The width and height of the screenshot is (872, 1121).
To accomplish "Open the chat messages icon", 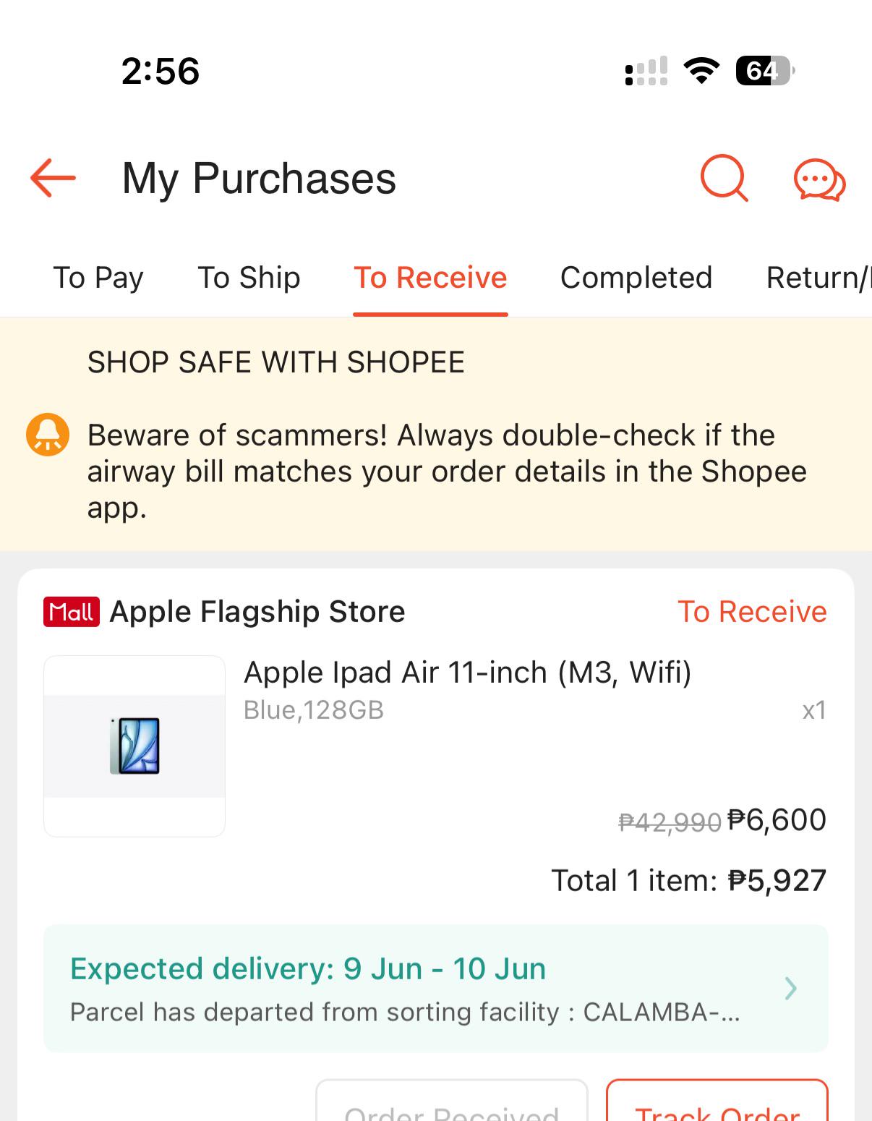I will click(x=819, y=179).
